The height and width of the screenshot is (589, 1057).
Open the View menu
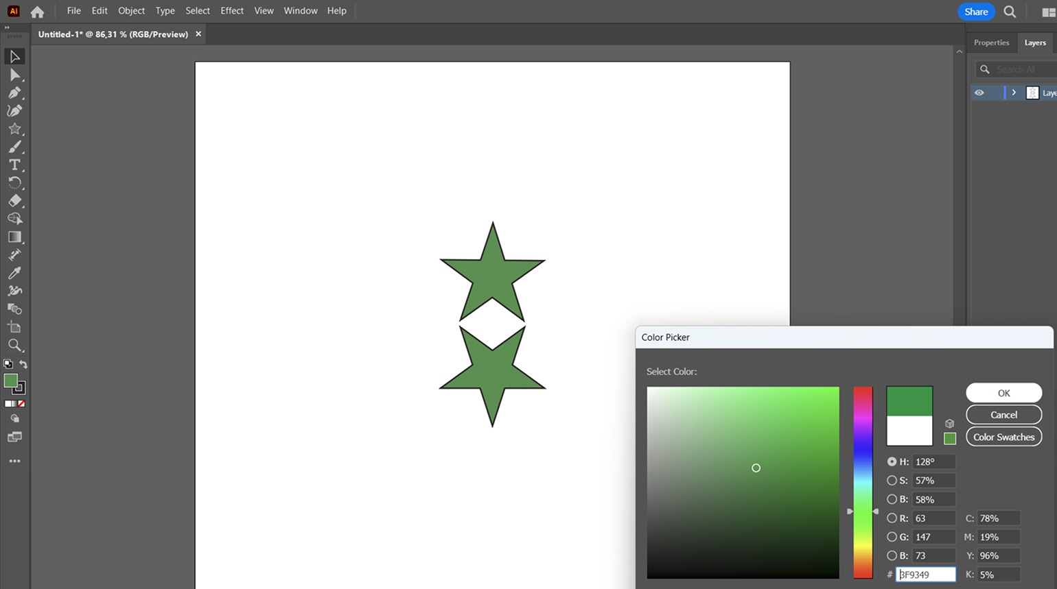click(x=264, y=11)
